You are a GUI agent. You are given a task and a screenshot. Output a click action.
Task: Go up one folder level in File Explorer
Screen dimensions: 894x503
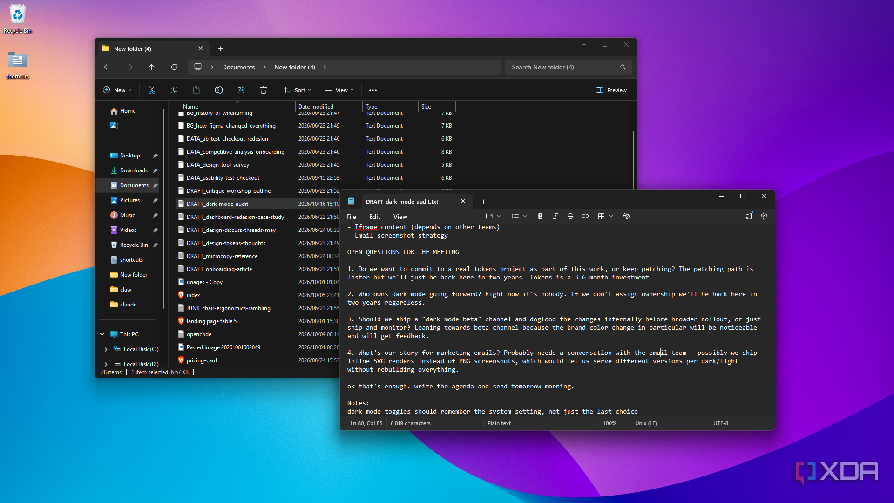[x=152, y=67]
